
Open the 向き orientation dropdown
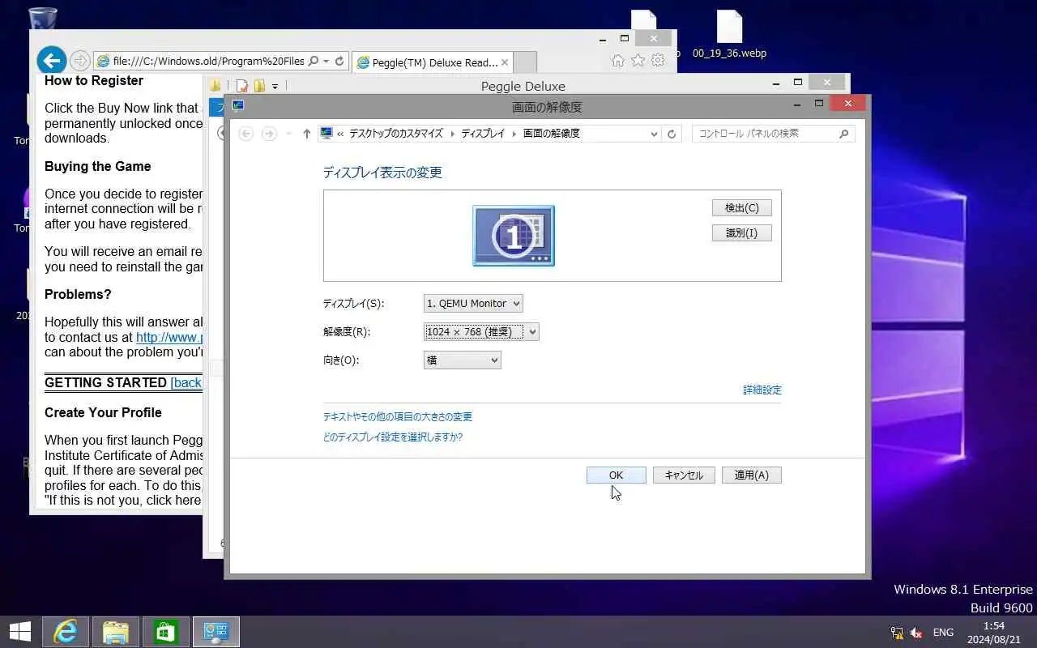[x=463, y=360]
